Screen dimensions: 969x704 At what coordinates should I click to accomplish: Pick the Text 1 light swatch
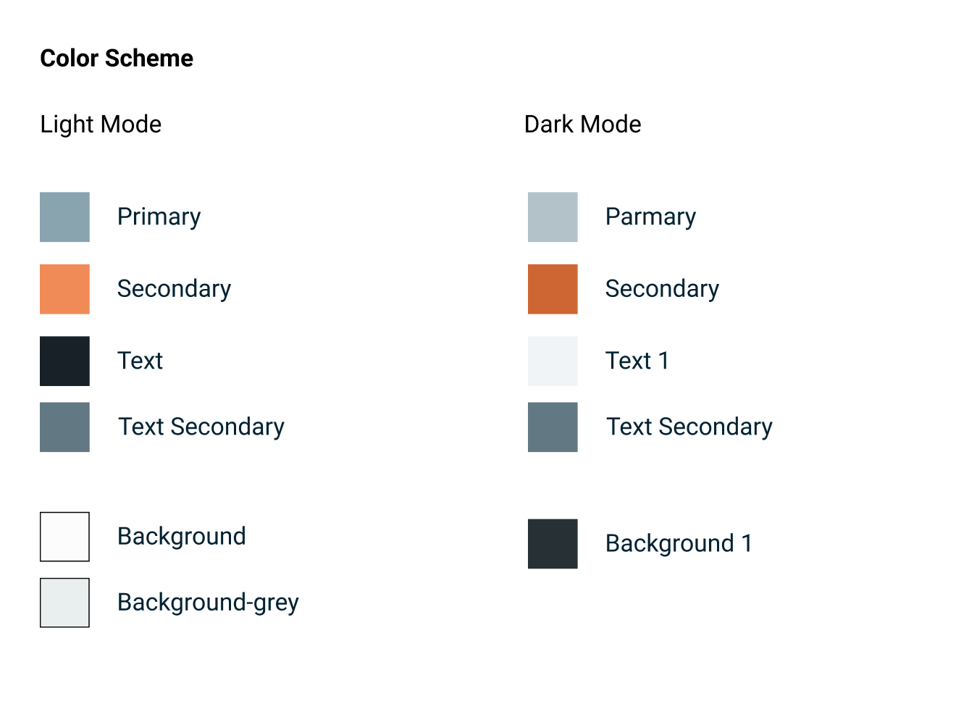pos(553,361)
